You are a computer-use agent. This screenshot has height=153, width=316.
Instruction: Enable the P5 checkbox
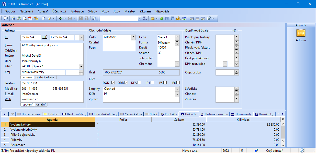[x=165, y=83]
